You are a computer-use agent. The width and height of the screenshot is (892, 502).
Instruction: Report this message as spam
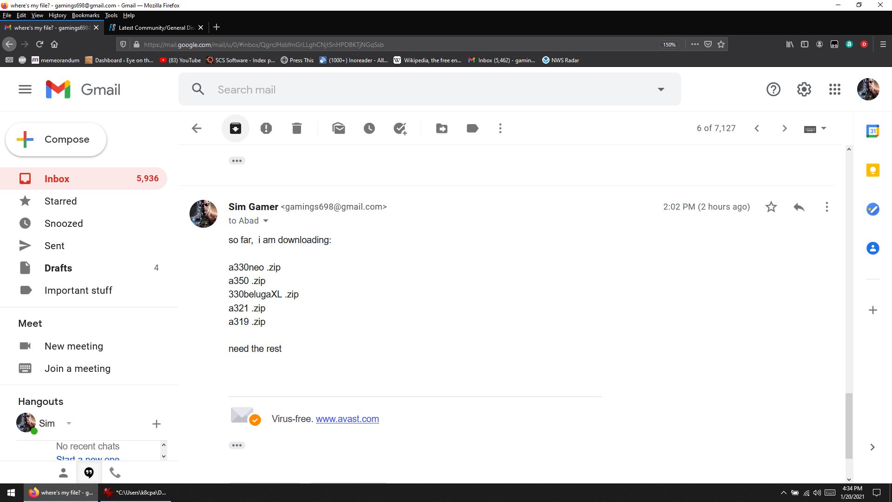266,128
